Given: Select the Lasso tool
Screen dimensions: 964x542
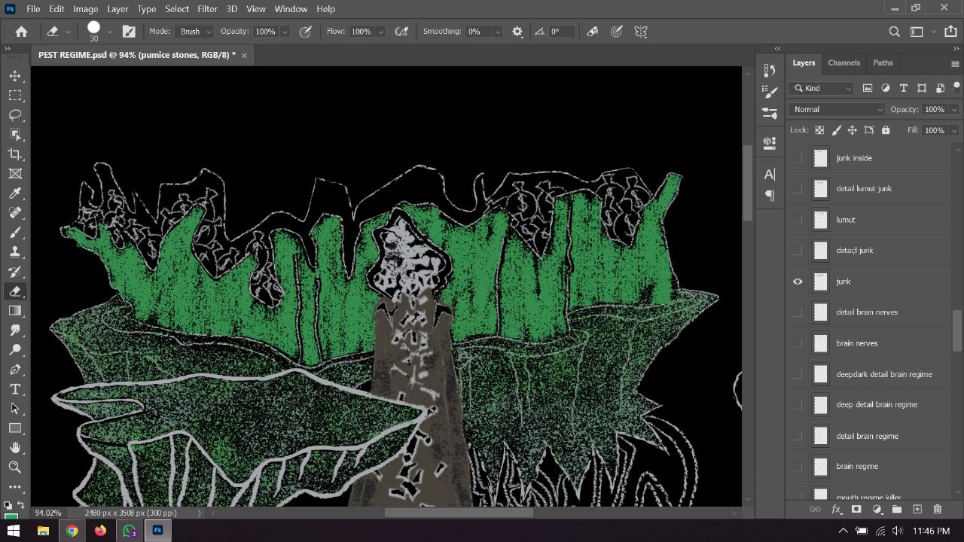Looking at the screenshot, I should [15, 115].
